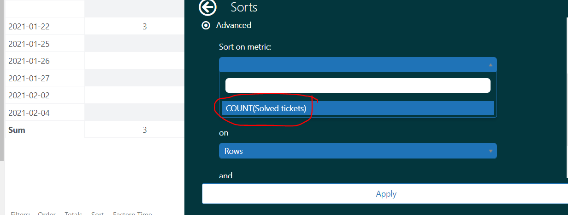Click the Sort link below the table
The image size is (568, 215).
tap(97, 214)
